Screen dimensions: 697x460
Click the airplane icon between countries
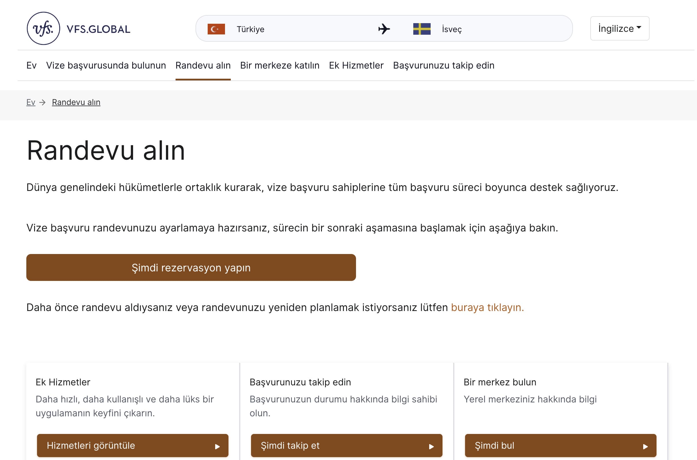pyautogui.click(x=383, y=29)
